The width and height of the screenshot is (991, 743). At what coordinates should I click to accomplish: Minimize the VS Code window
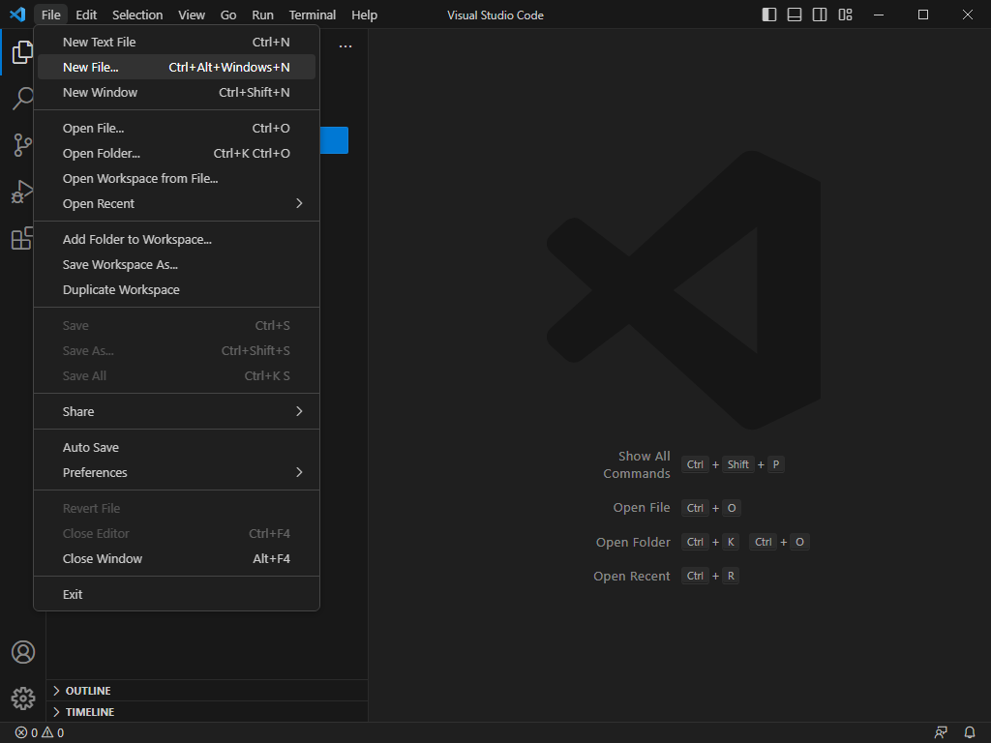coord(879,15)
